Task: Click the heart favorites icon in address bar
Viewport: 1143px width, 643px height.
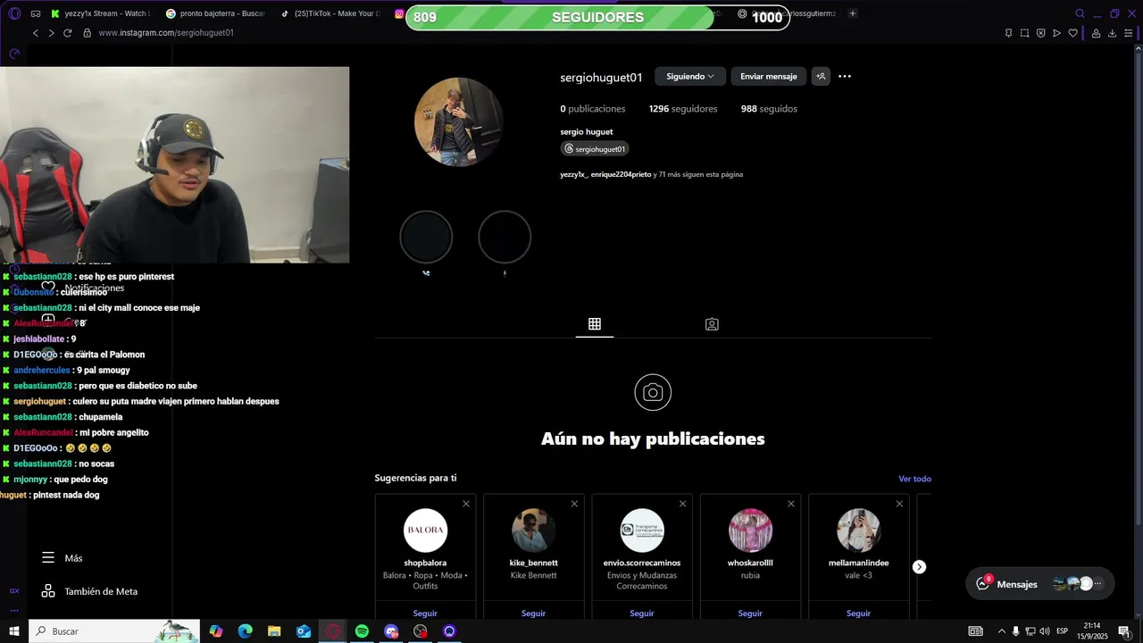Action: click(1072, 33)
